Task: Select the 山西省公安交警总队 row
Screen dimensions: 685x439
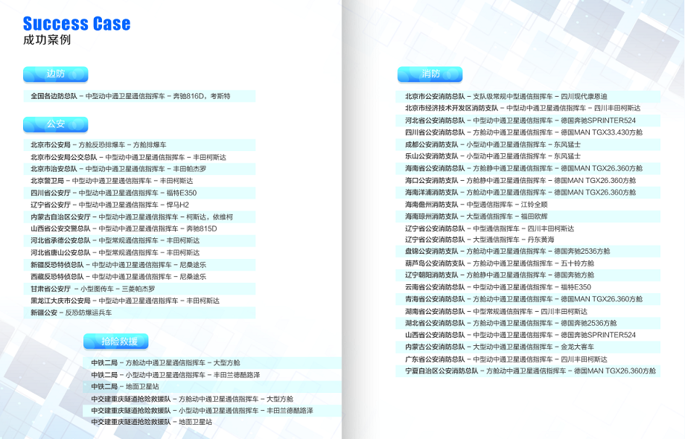Action: pos(139,228)
